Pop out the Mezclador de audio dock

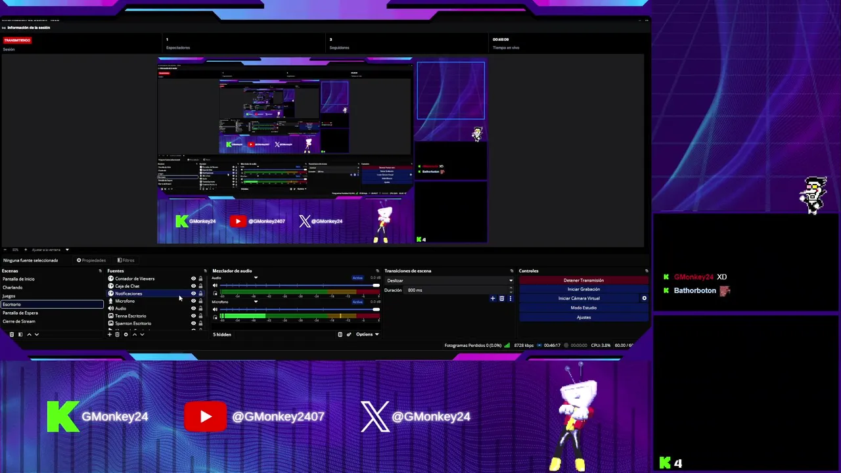377,271
